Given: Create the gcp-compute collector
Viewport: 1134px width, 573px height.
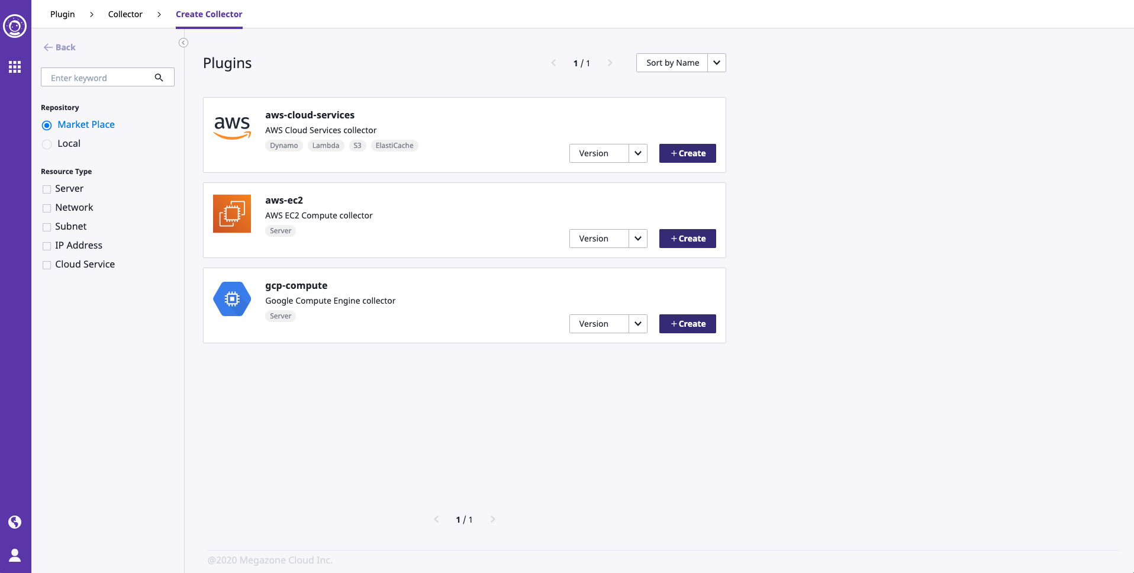Looking at the screenshot, I should [687, 324].
